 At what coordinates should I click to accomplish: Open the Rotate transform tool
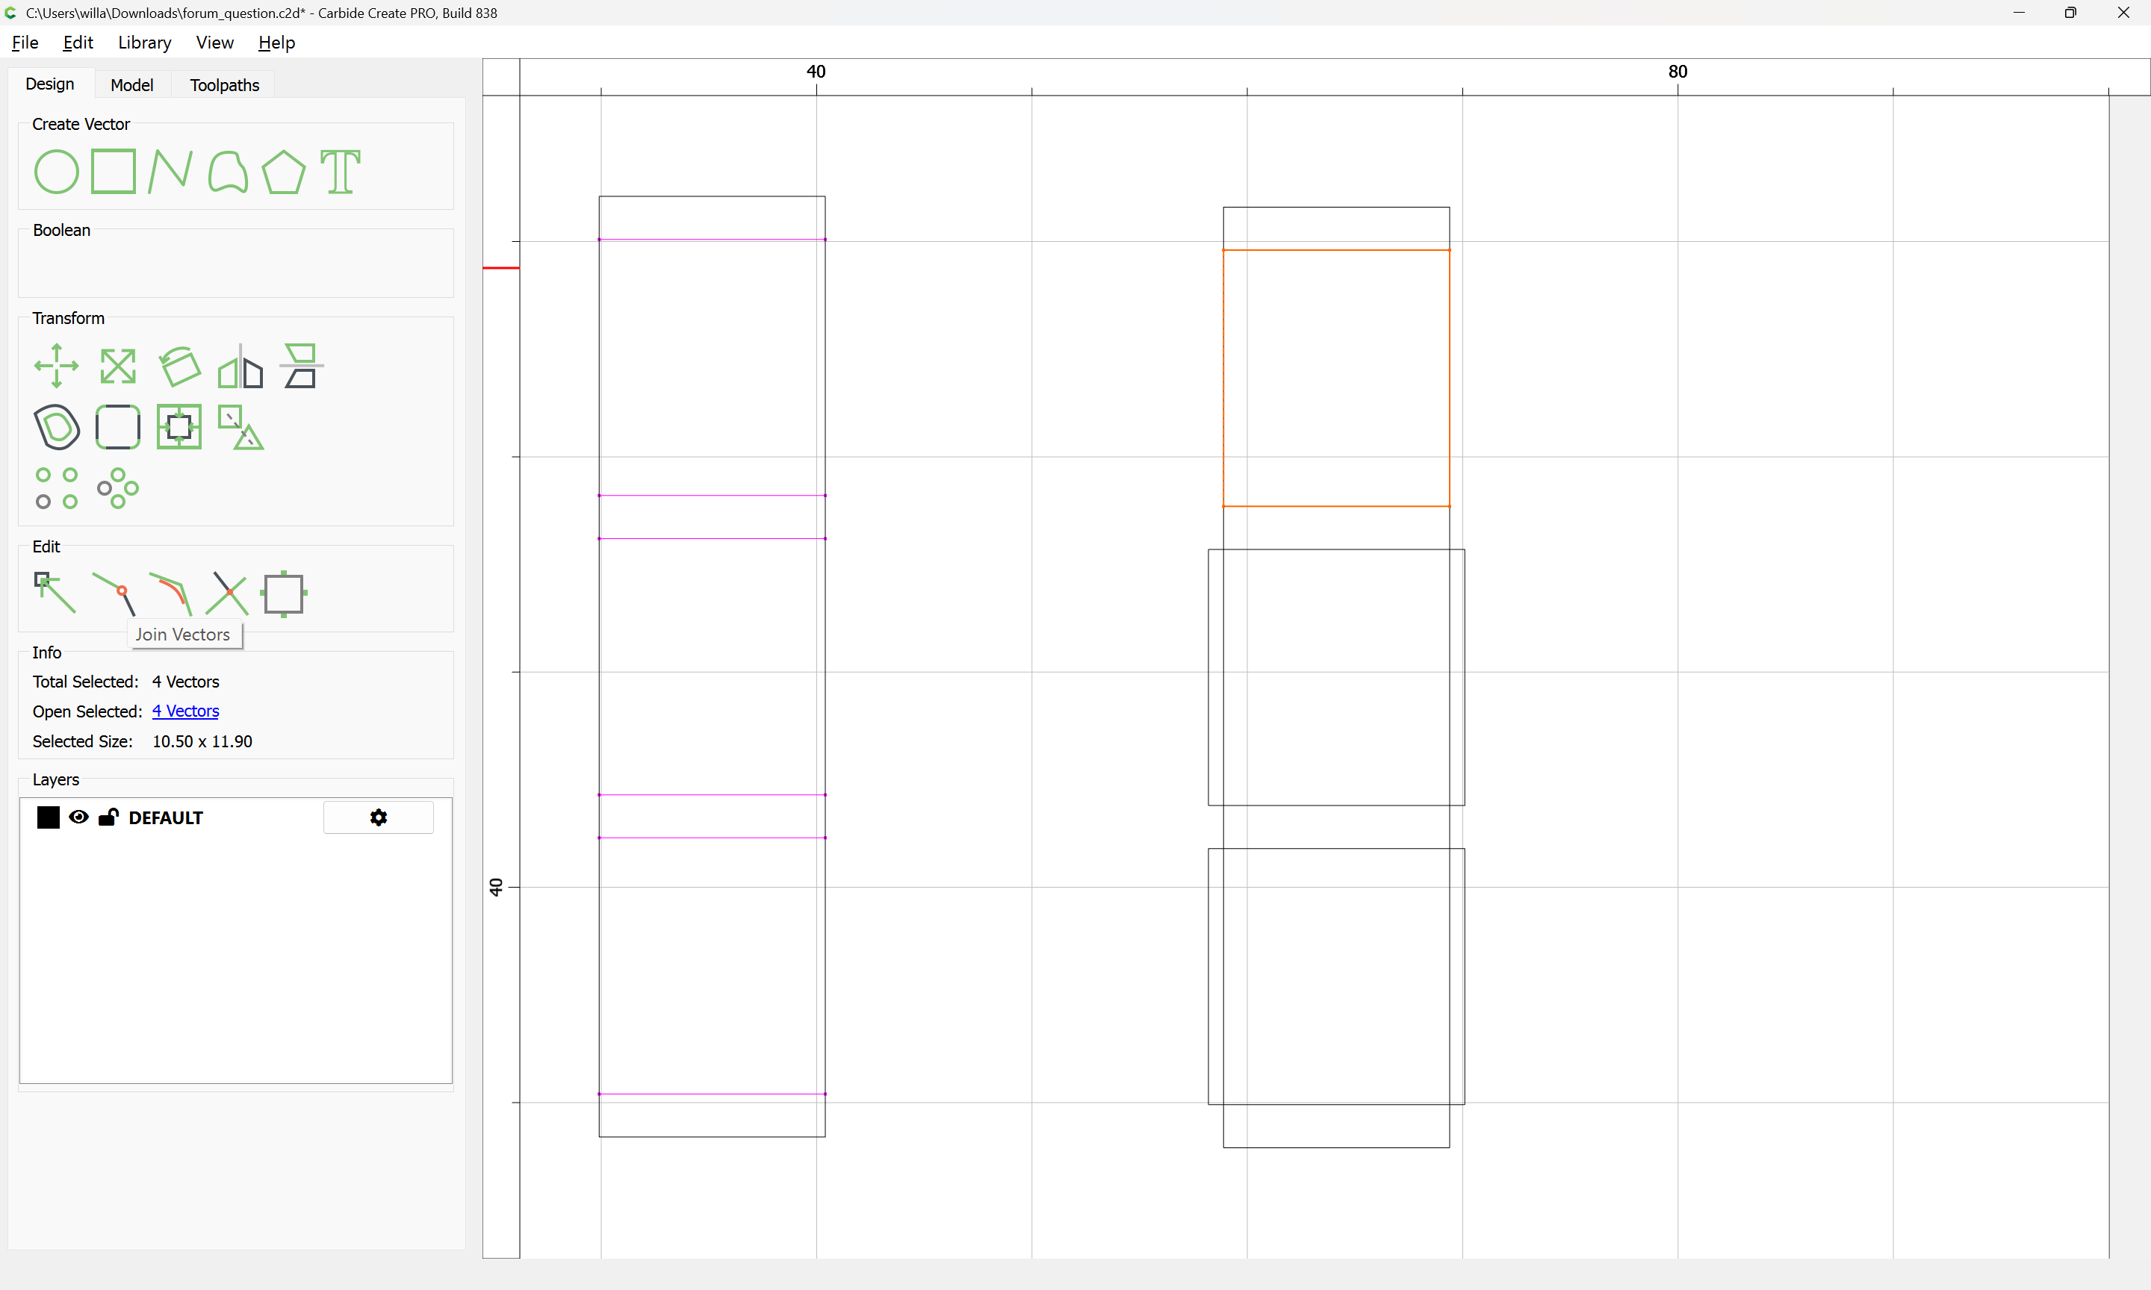pyautogui.click(x=180, y=367)
